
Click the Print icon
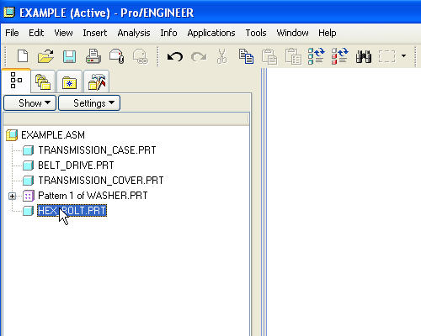coord(93,56)
